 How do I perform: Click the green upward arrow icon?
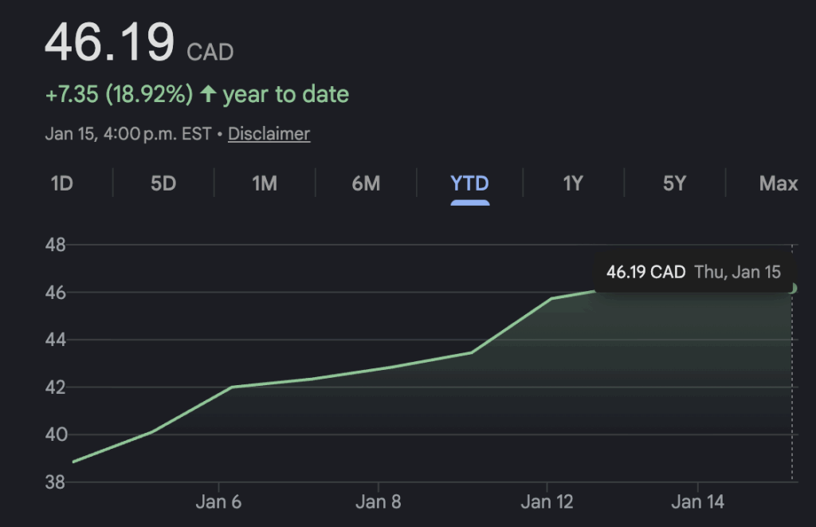pos(208,94)
